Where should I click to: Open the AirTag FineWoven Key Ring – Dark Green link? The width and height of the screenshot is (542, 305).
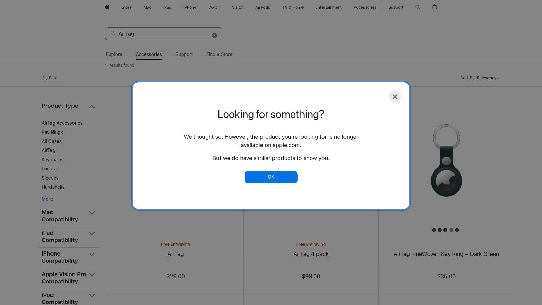(446, 254)
